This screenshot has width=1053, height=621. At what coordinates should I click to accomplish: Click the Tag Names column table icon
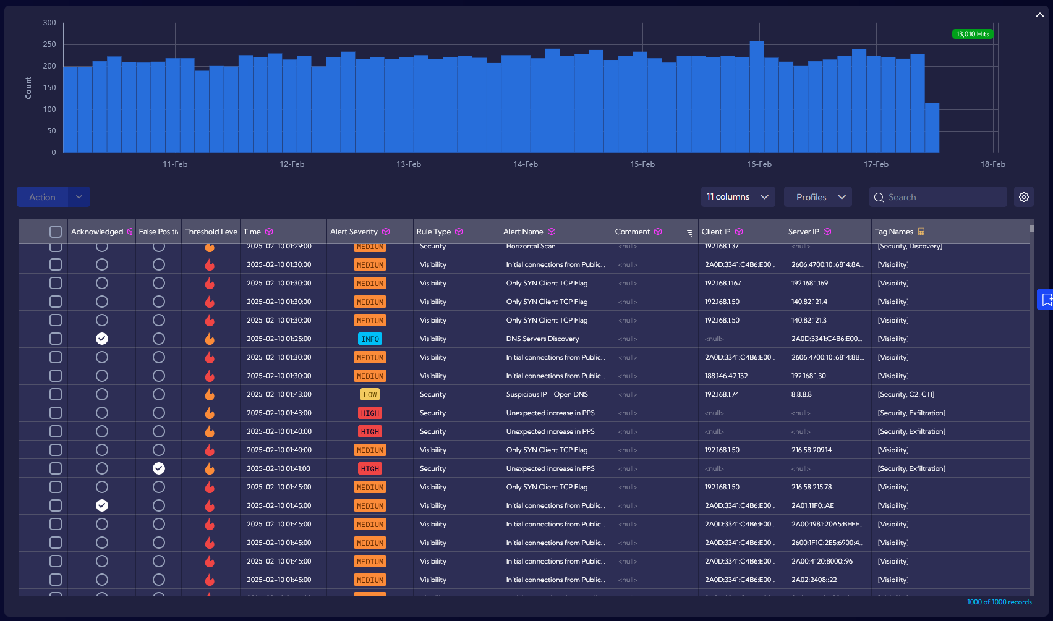[921, 232]
